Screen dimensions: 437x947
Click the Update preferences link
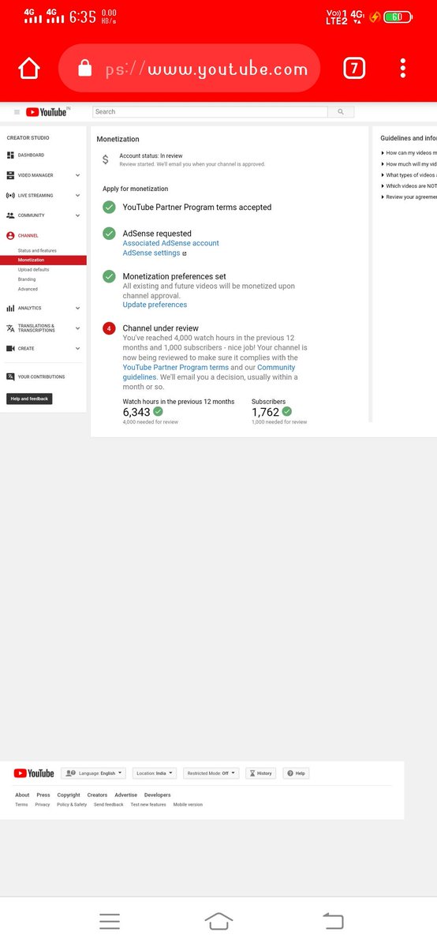[155, 305]
